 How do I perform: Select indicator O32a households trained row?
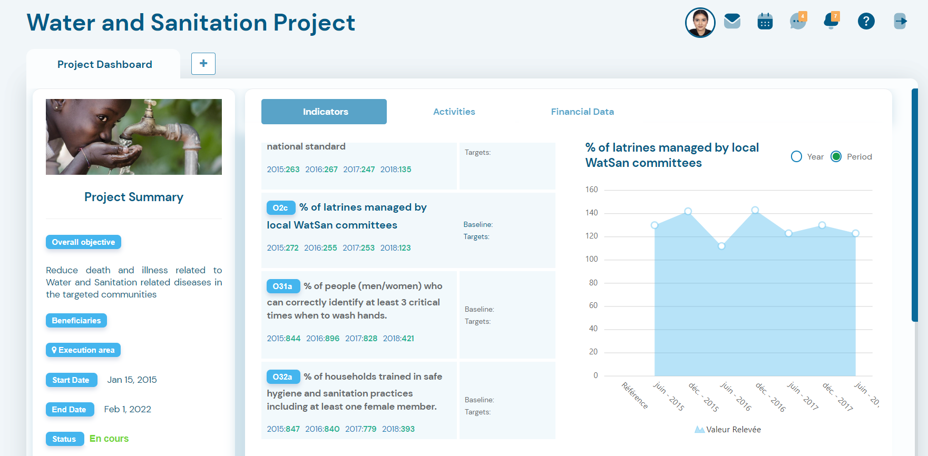[x=408, y=400]
